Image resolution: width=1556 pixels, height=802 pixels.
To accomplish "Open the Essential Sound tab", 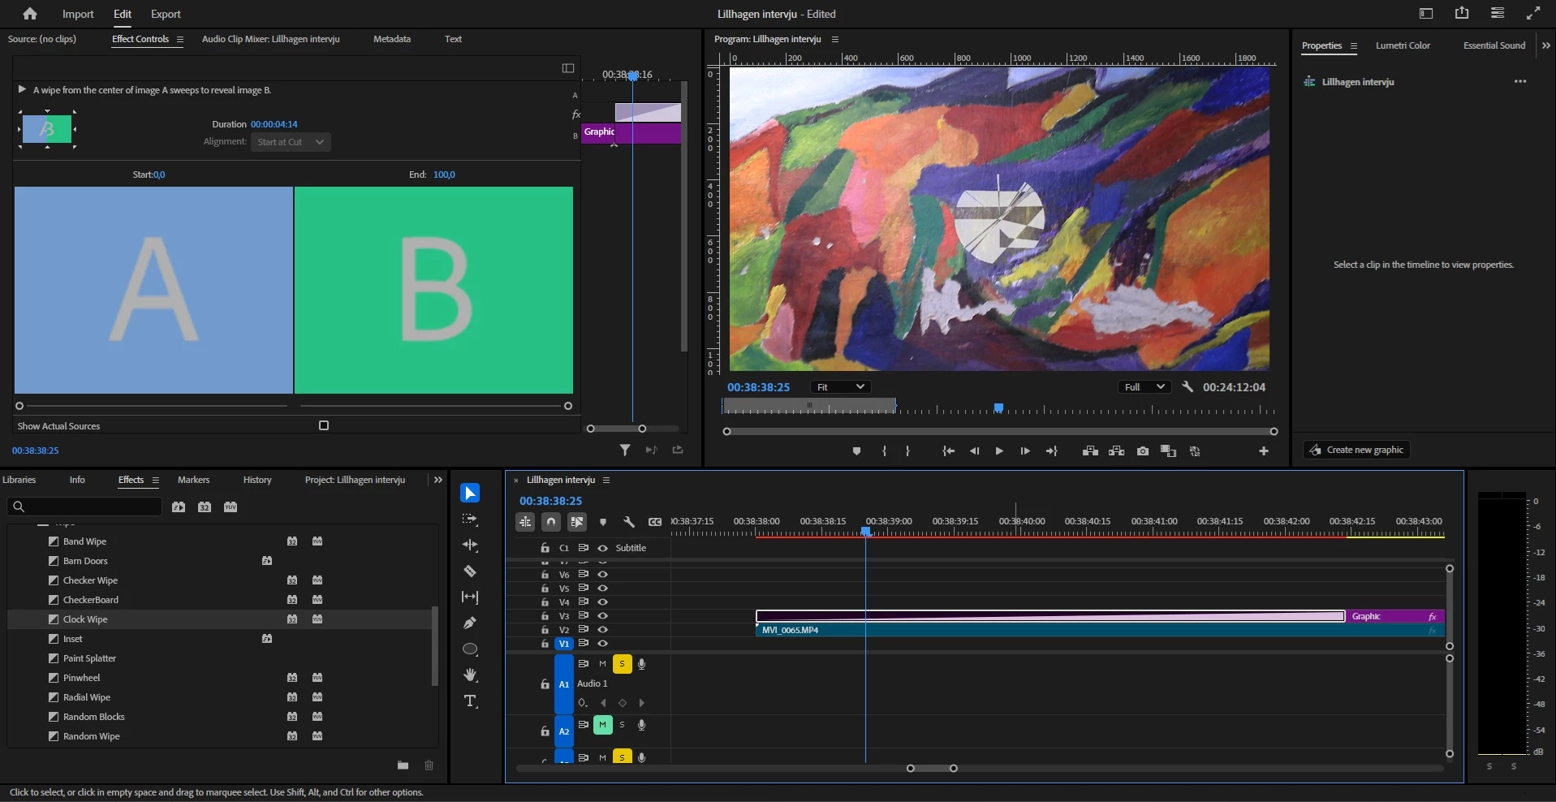I will [1494, 45].
